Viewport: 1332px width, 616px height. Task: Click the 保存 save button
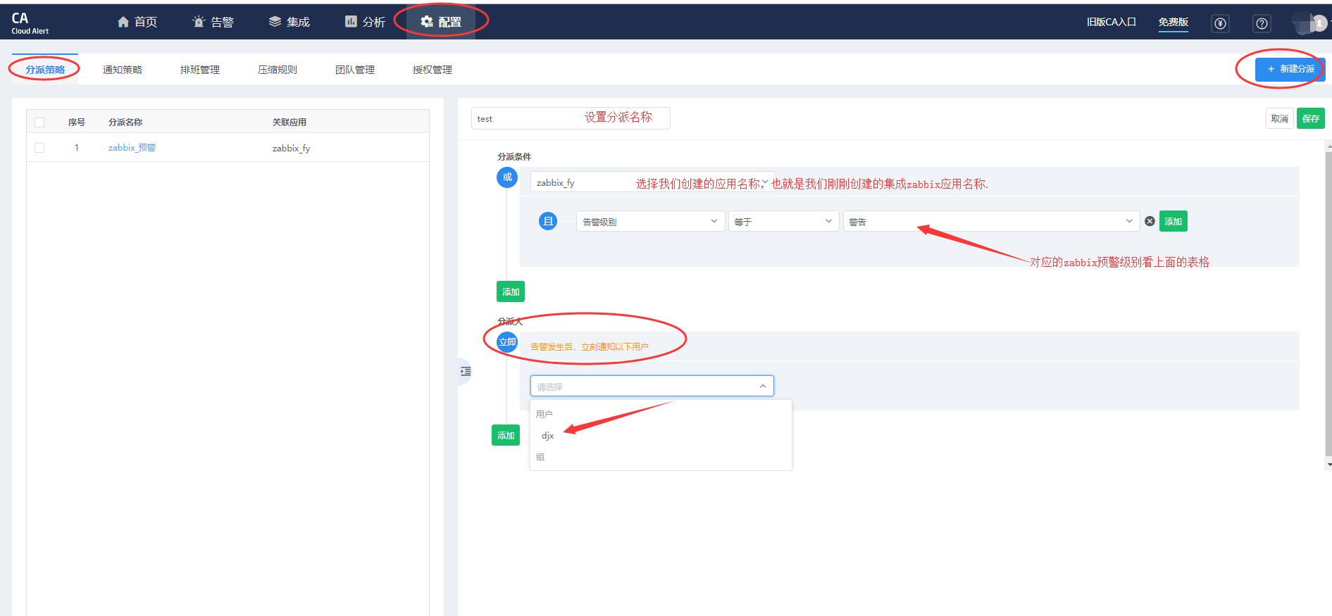(1311, 118)
